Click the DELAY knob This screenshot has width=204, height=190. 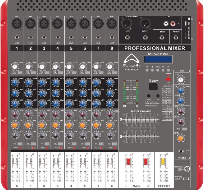[x=181, y=121]
